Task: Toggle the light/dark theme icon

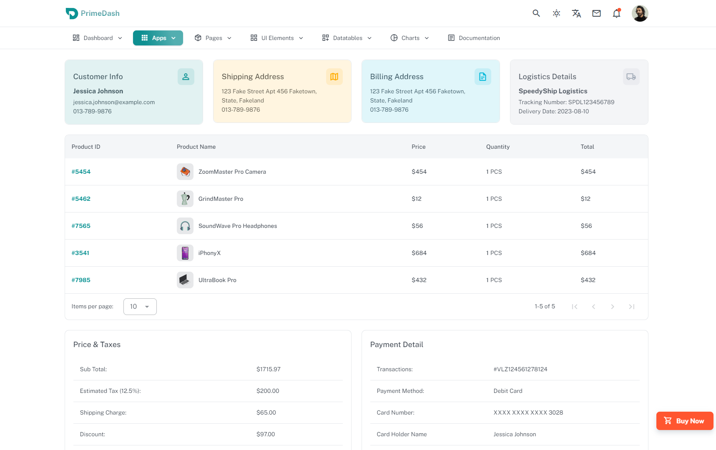Action: 556,13
